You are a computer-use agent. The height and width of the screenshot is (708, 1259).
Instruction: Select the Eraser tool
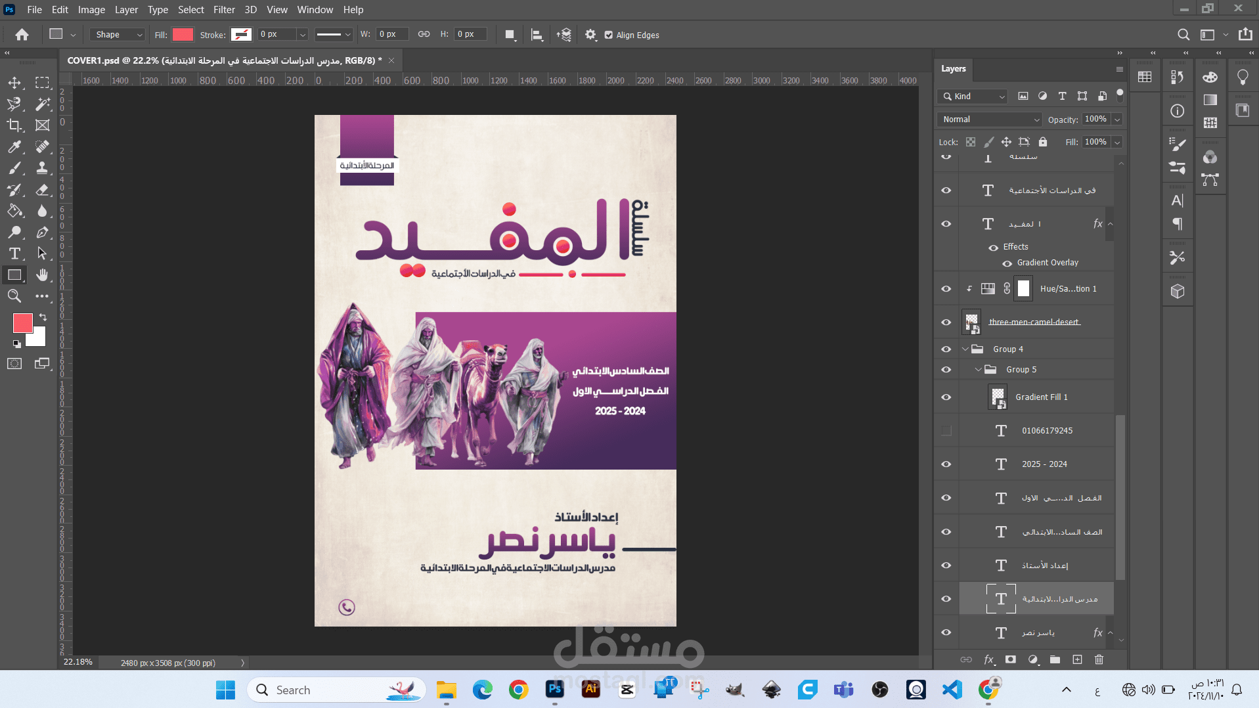[43, 190]
